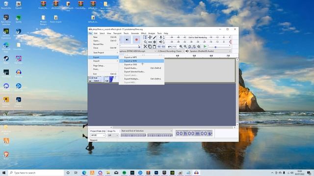Expand the Import submenu
The height and width of the screenshot is (176, 314).
point(104,61)
